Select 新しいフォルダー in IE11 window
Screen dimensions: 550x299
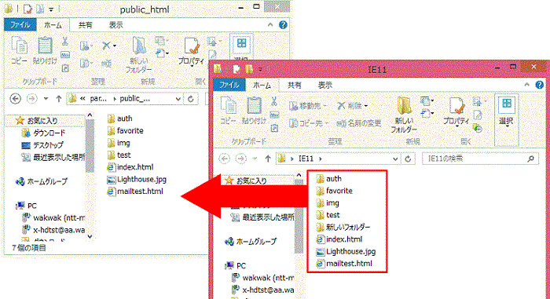pos(343,227)
